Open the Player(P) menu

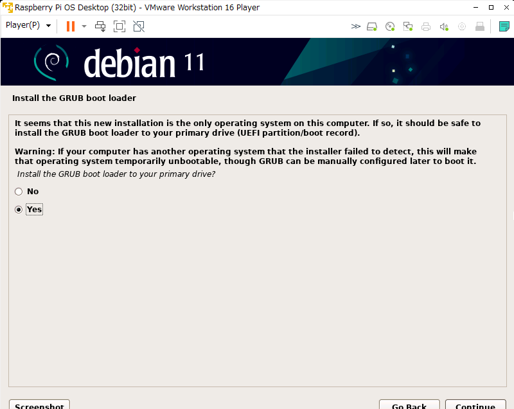click(x=28, y=25)
